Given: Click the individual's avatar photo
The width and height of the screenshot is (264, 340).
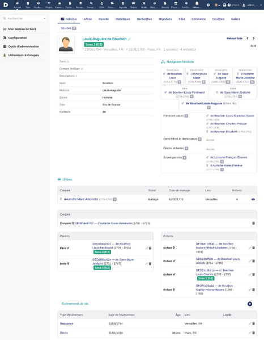Looking at the screenshot, I should (x=66, y=44).
